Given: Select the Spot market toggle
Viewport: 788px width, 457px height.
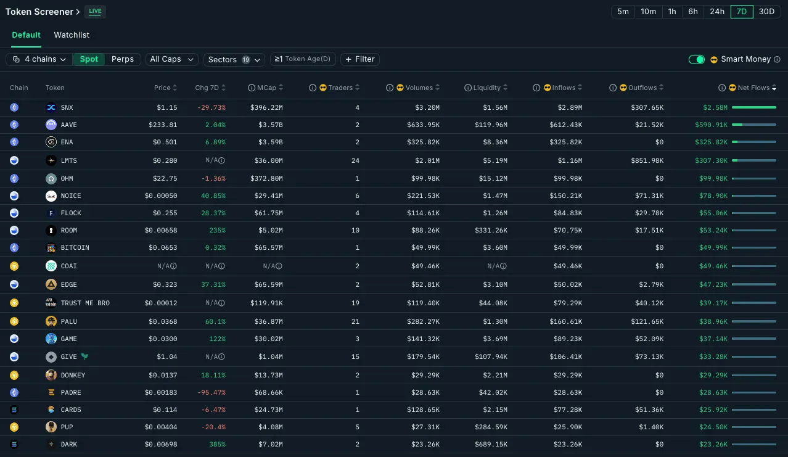Looking at the screenshot, I should point(89,59).
